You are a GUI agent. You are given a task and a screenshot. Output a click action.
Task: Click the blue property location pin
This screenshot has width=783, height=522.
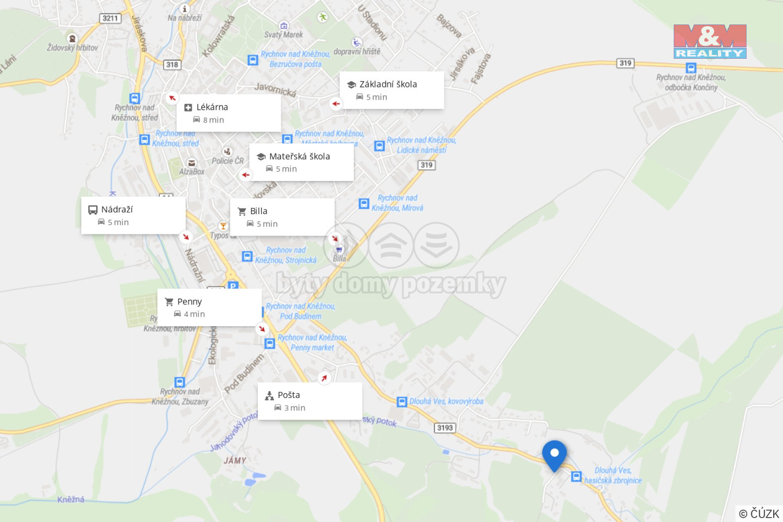(x=554, y=456)
